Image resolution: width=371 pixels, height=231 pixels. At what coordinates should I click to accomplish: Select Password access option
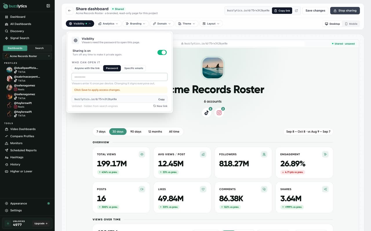click(x=112, y=68)
